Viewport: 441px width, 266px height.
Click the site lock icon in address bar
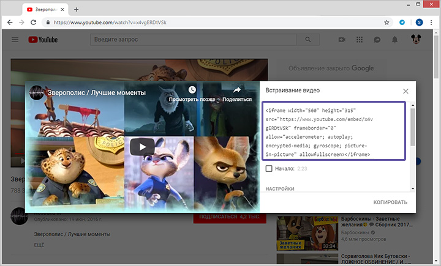[x=48, y=23]
